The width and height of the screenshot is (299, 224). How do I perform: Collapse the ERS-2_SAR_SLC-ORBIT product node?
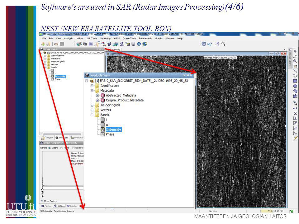(x=87, y=81)
